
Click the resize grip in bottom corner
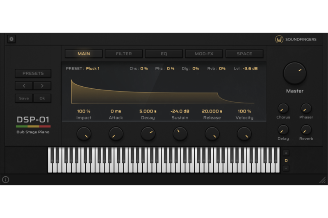322,180
